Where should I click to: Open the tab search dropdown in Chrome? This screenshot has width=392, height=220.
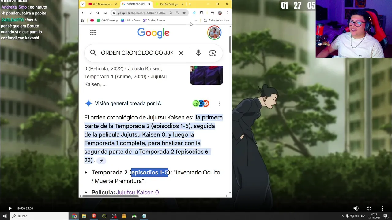coord(82,4)
